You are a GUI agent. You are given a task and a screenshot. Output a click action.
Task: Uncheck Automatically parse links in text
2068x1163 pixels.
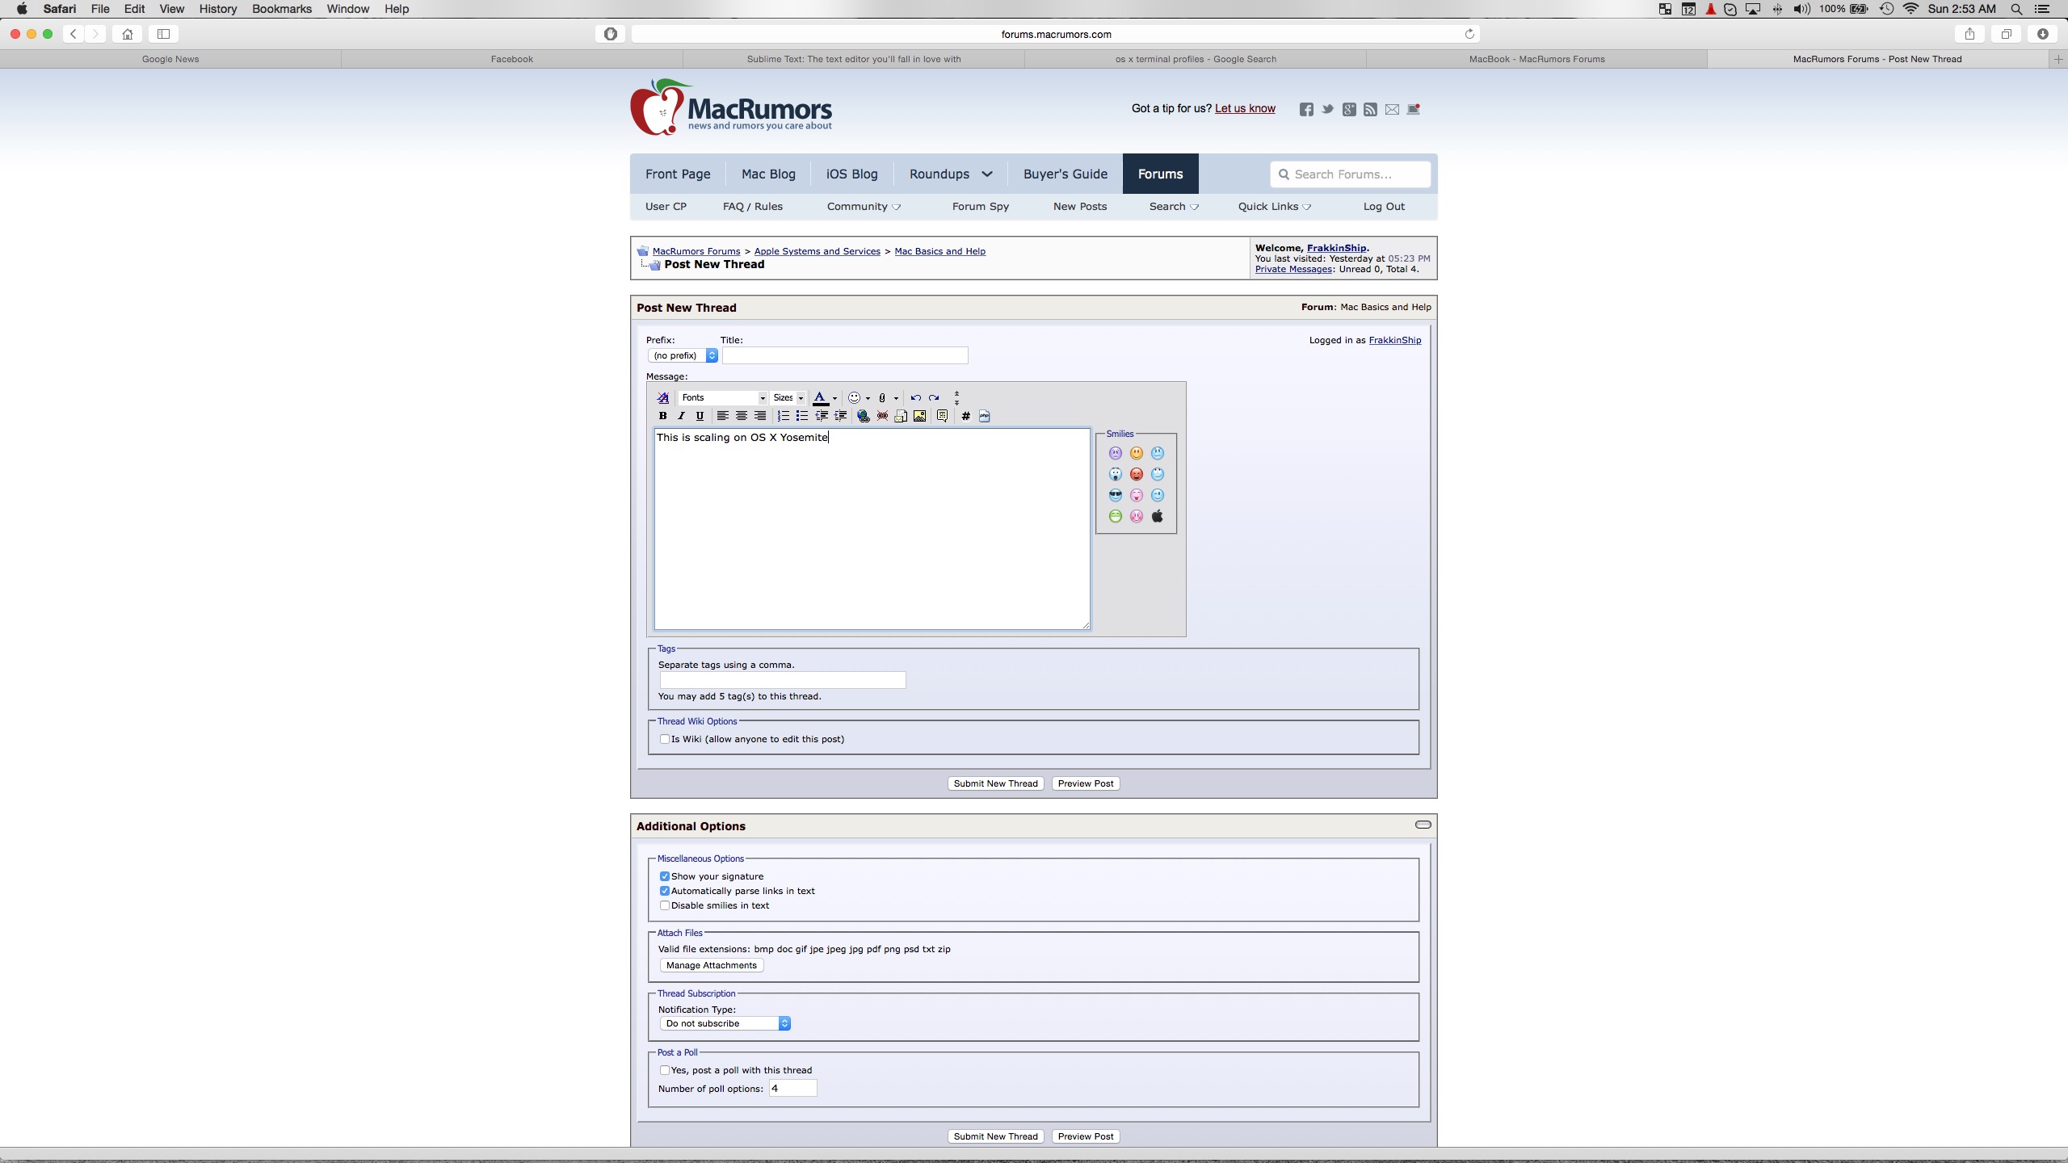coord(665,891)
